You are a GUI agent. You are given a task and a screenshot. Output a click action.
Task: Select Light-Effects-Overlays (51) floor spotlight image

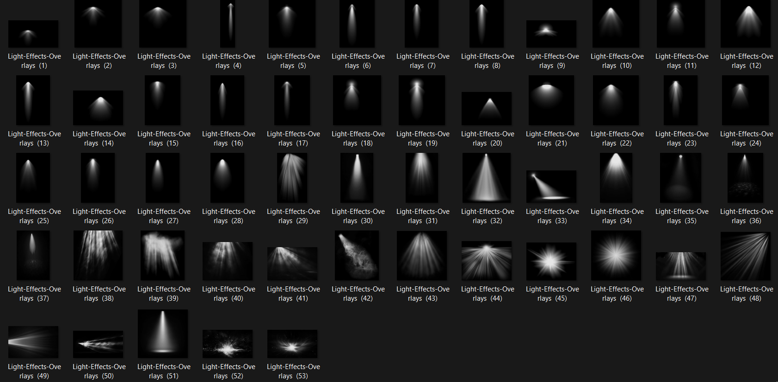tap(163, 333)
